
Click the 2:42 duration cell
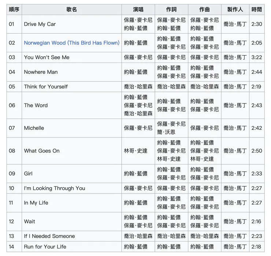257,128
